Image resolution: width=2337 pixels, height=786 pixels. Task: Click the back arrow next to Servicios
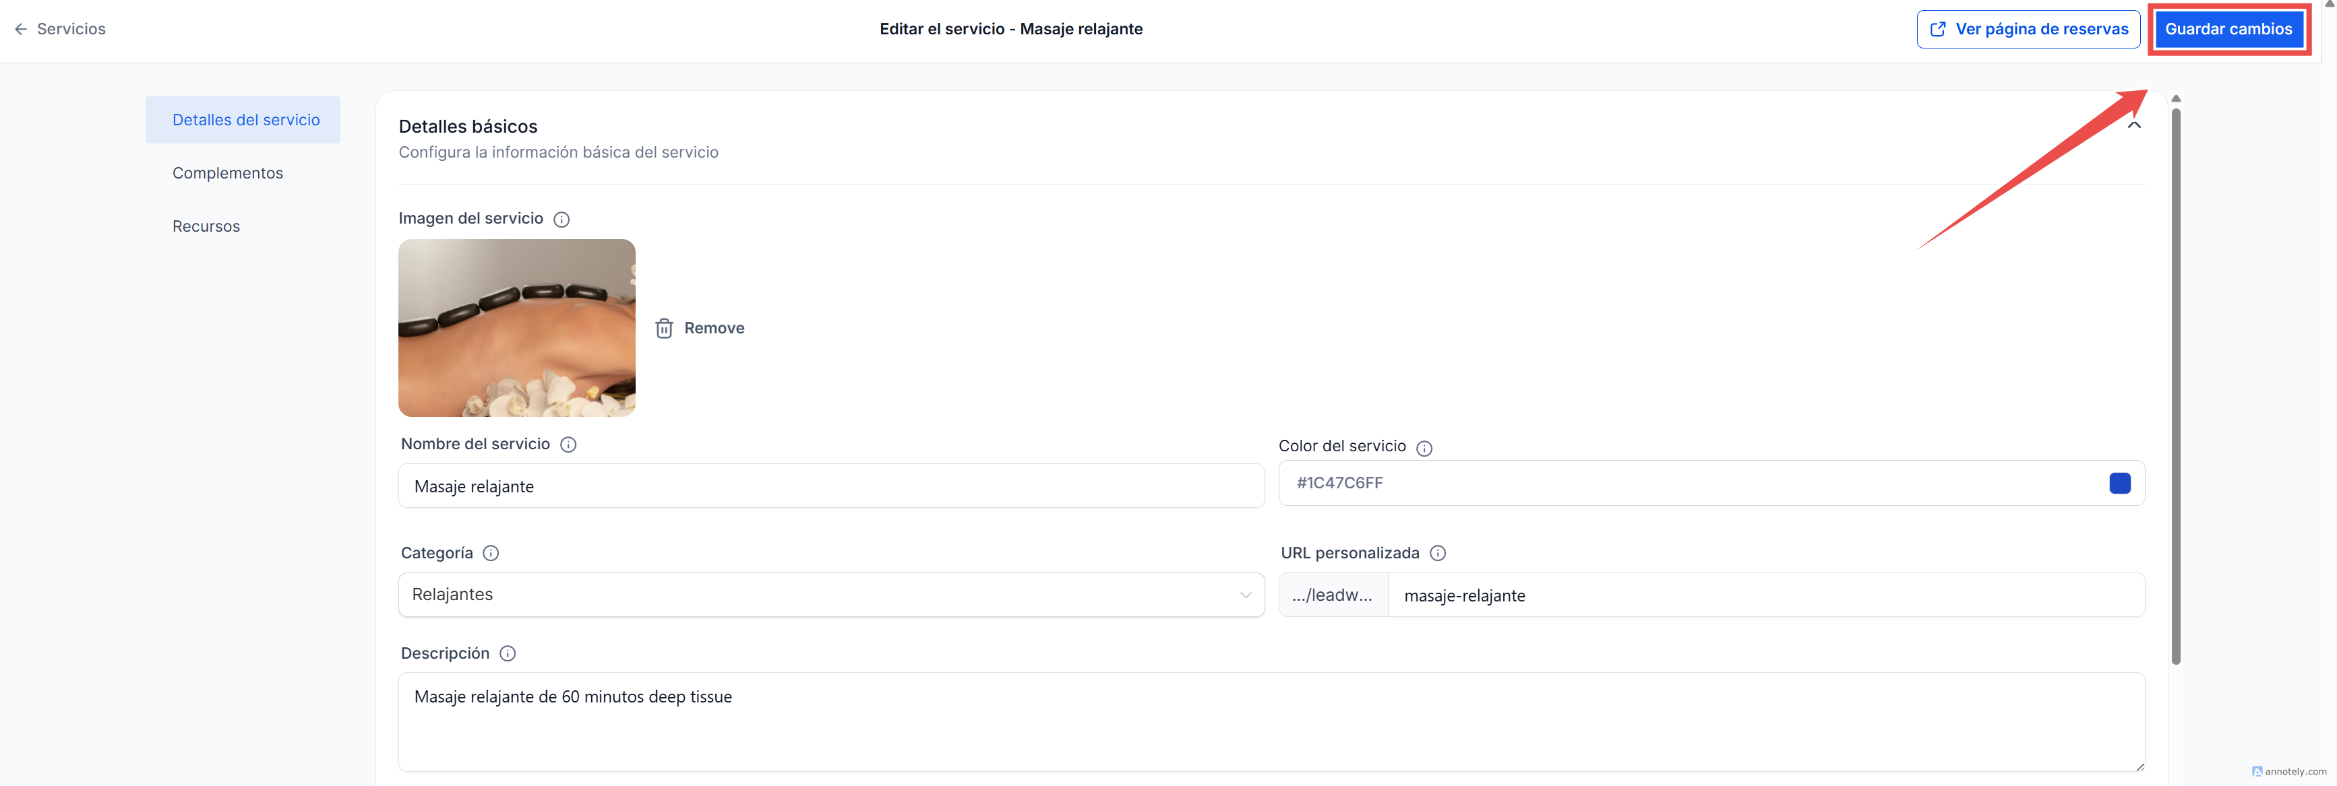coord(21,29)
